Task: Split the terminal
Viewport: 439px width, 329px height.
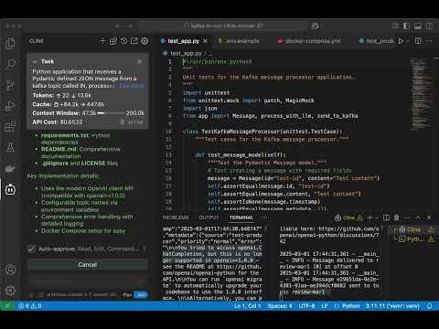Action: click(x=386, y=218)
